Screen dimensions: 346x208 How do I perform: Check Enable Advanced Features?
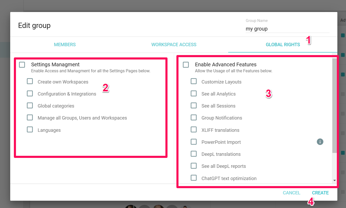(186, 64)
